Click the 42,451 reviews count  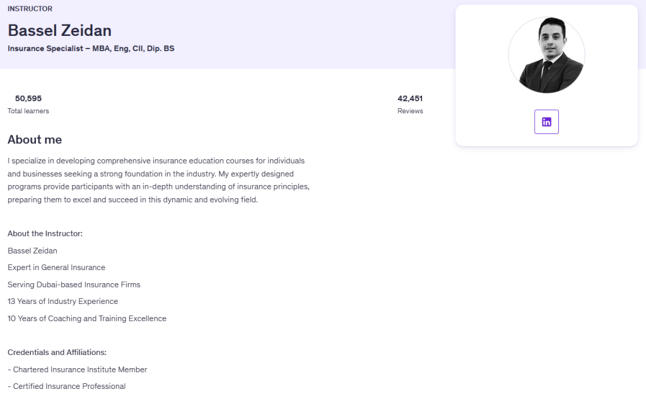pos(410,98)
